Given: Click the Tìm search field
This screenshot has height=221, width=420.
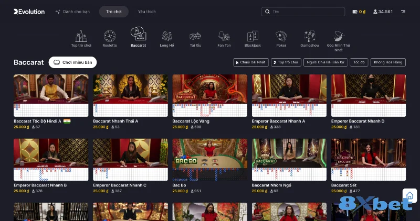Looking at the screenshot, I should point(303,12).
